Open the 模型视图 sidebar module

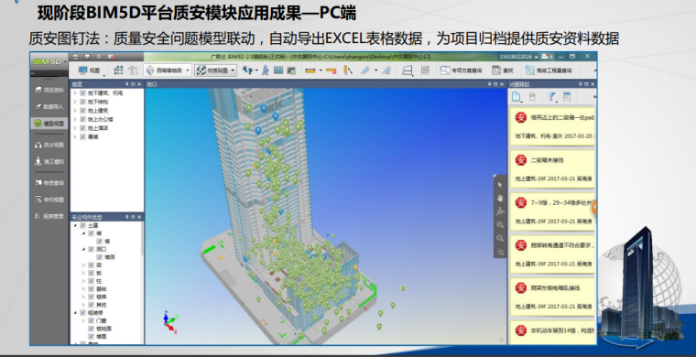click(49, 124)
